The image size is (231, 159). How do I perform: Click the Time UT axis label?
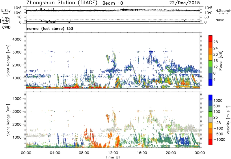click(x=113, y=157)
